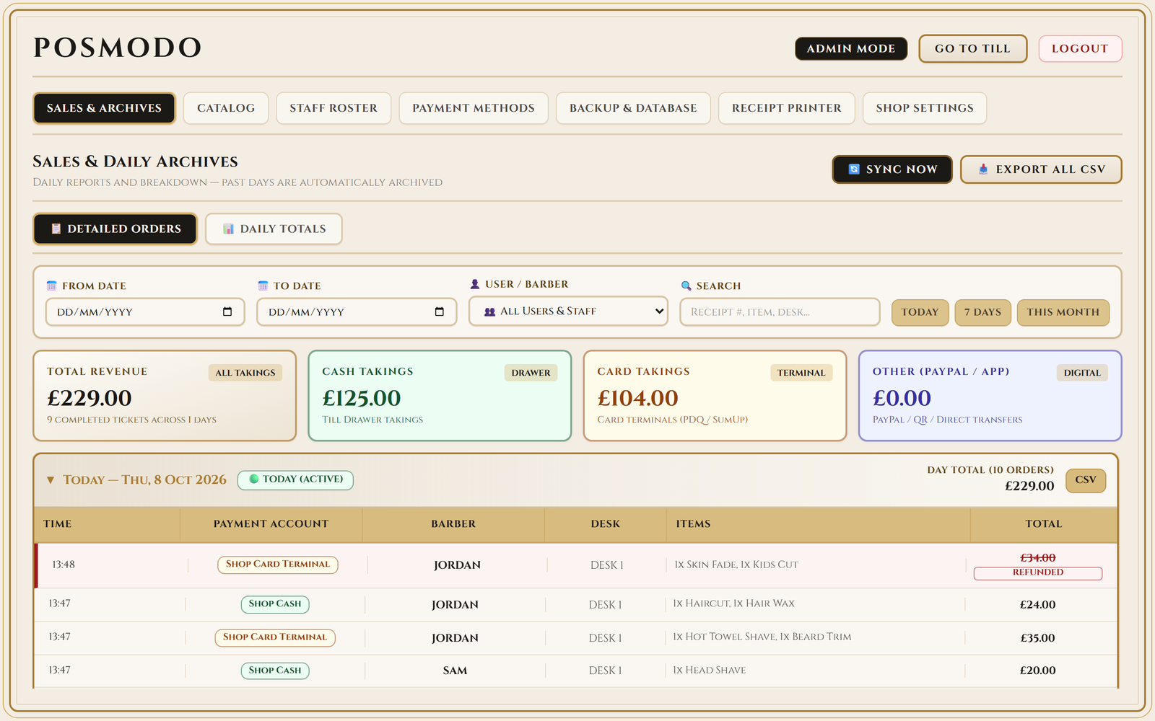Image resolution: width=1155 pixels, height=721 pixels.
Task: Click '1x Head Shave' item text
Action: 710,671
